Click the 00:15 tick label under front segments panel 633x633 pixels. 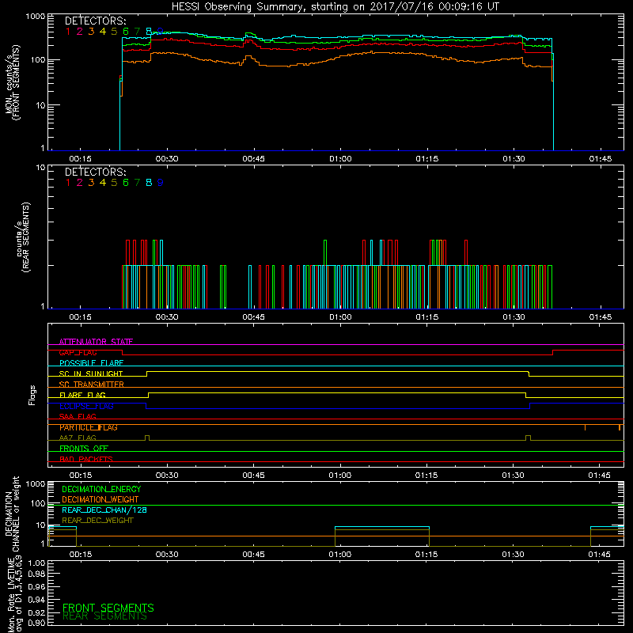[80, 159]
